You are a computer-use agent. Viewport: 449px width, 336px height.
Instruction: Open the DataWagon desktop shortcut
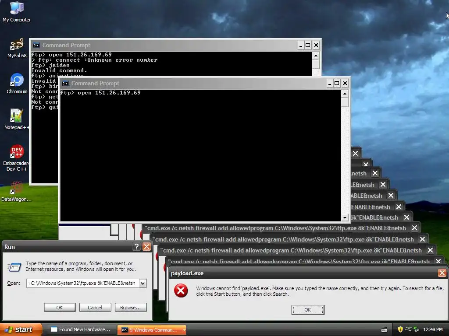[x=16, y=191]
